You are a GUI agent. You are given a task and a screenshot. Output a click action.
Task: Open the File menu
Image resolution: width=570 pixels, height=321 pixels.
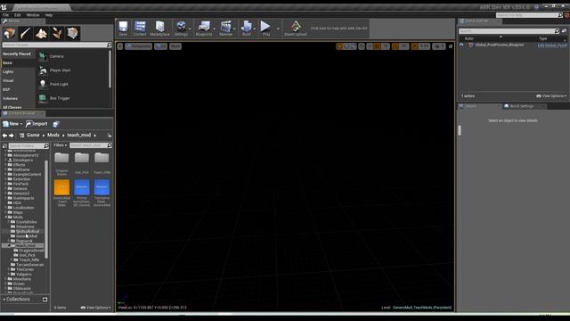coord(6,15)
